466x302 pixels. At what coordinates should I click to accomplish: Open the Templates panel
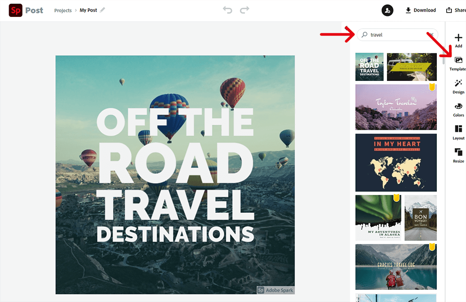(x=458, y=64)
